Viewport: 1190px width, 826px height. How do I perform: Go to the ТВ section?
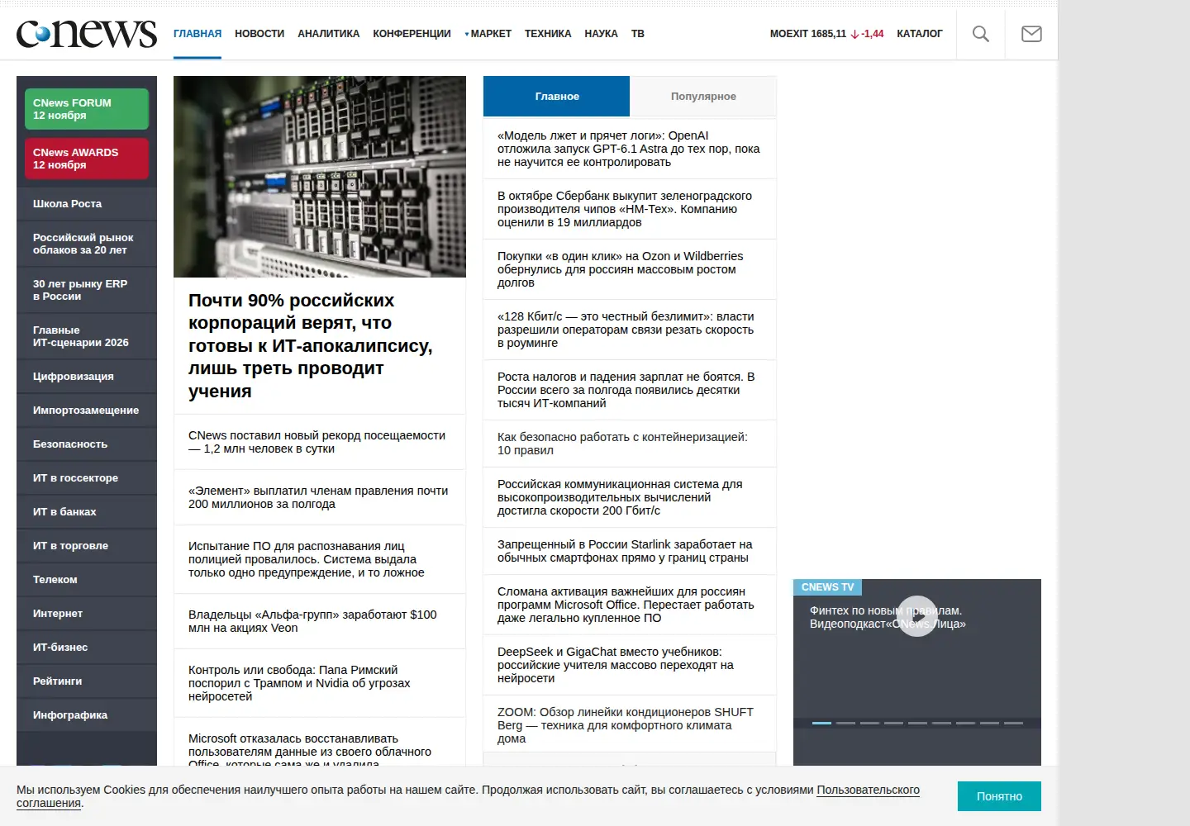click(638, 34)
